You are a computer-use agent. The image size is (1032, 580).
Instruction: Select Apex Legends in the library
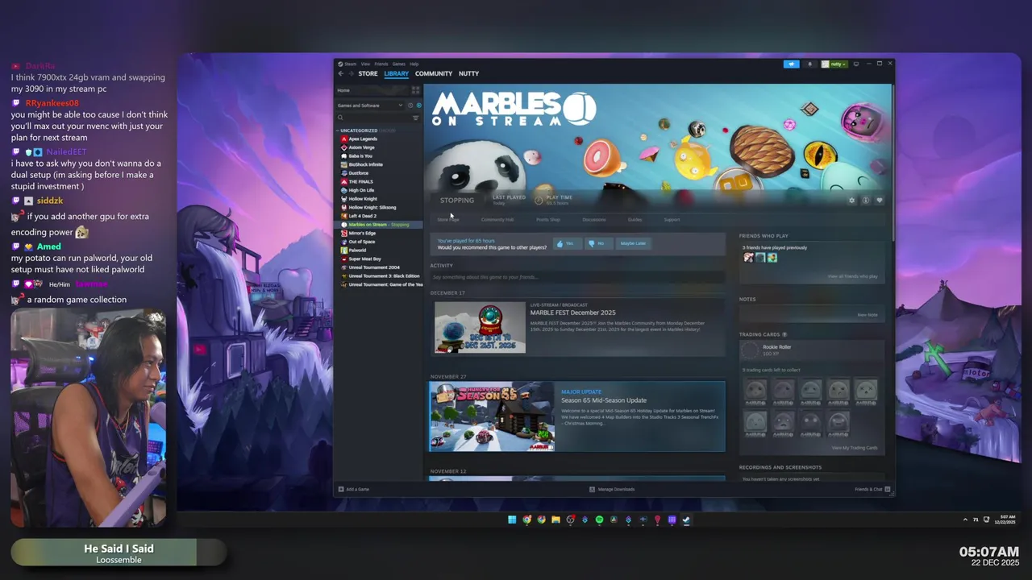(x=362, y=139)
